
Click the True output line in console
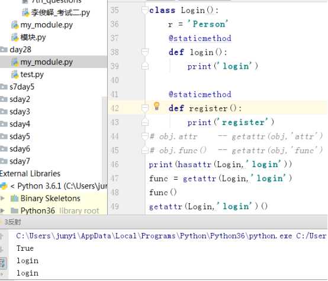25,248
